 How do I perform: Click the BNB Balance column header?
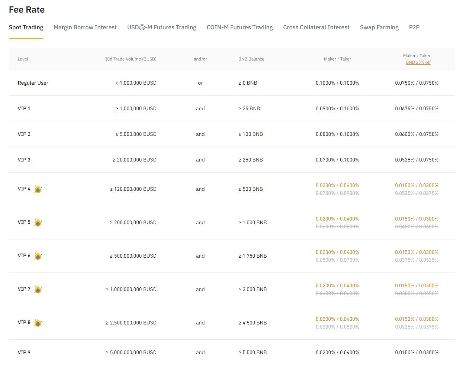[x=251, y=59]
